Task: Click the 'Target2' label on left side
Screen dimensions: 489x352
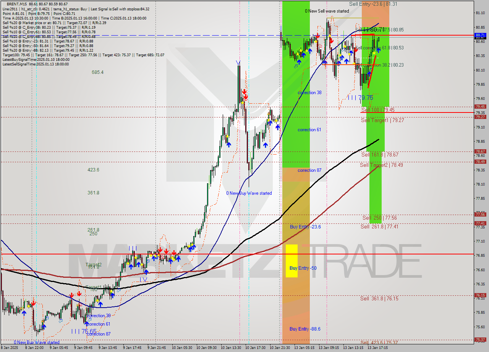Action: click(x=94, y=264)
